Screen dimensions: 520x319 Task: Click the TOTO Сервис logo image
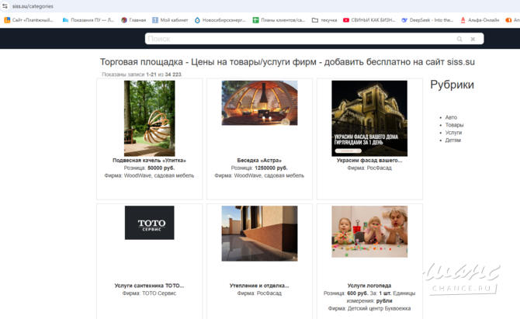tap(149, 223)
